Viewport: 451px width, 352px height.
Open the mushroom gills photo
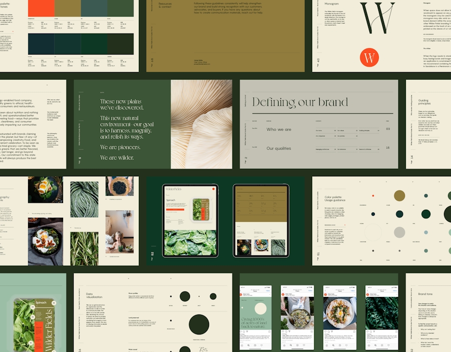(x=201, y=124)
